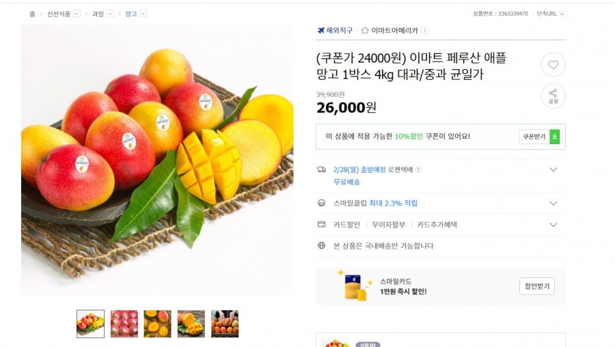The image size is (615, 347).
Task: Click the 할인받기 button
Action: pos(537,286)
